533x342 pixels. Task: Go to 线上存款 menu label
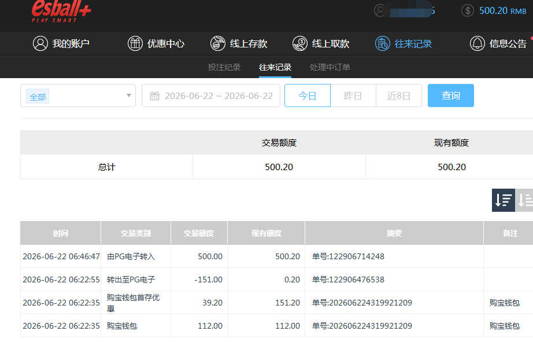click(249, 43)
